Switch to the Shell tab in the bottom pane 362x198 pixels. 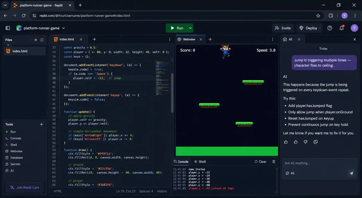click(x=200, y=162)
